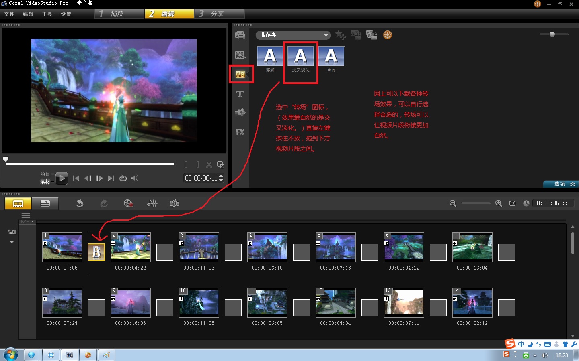
Task: Apply random effects to video track icon
Action: [x=372, y=35]
